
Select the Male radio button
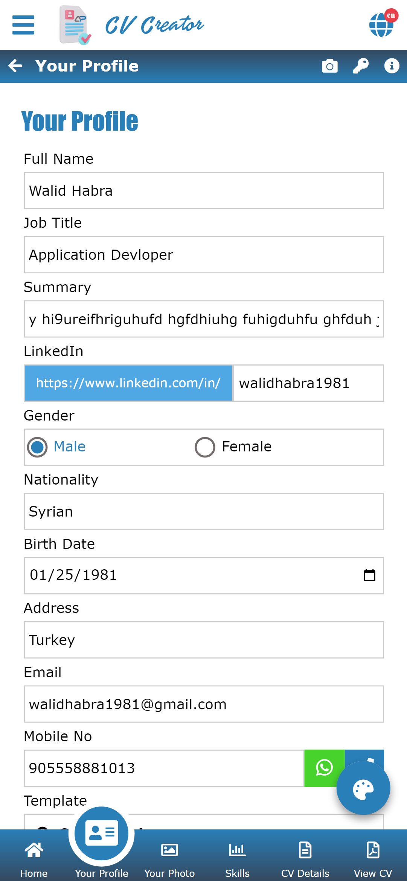click(x=37, y=447)
